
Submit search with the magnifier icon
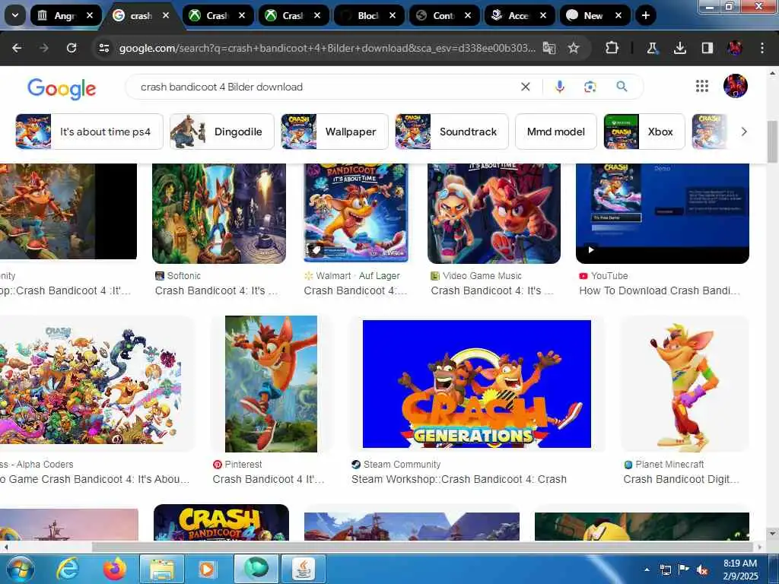click(x=622, y=87)
